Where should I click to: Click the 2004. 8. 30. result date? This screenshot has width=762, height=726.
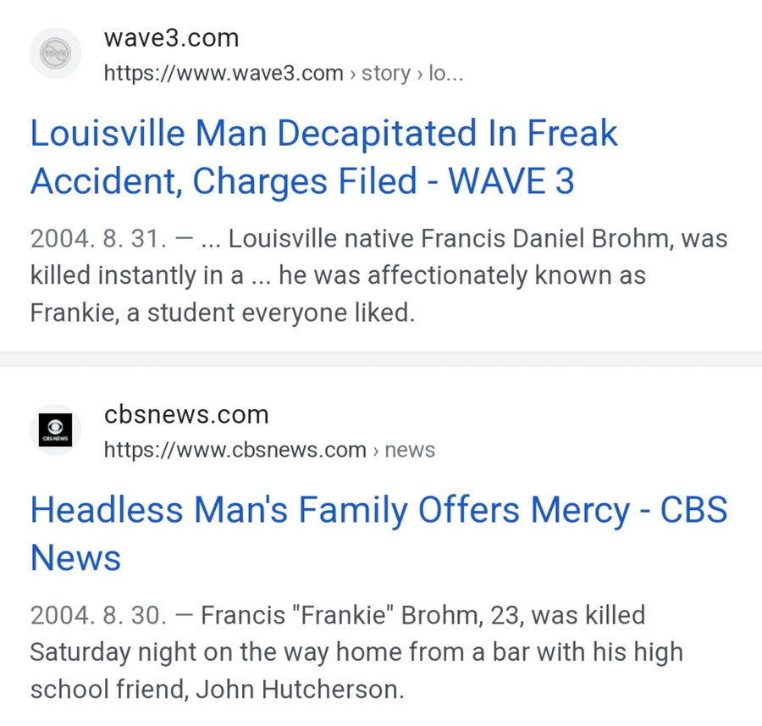coord(98,616)
